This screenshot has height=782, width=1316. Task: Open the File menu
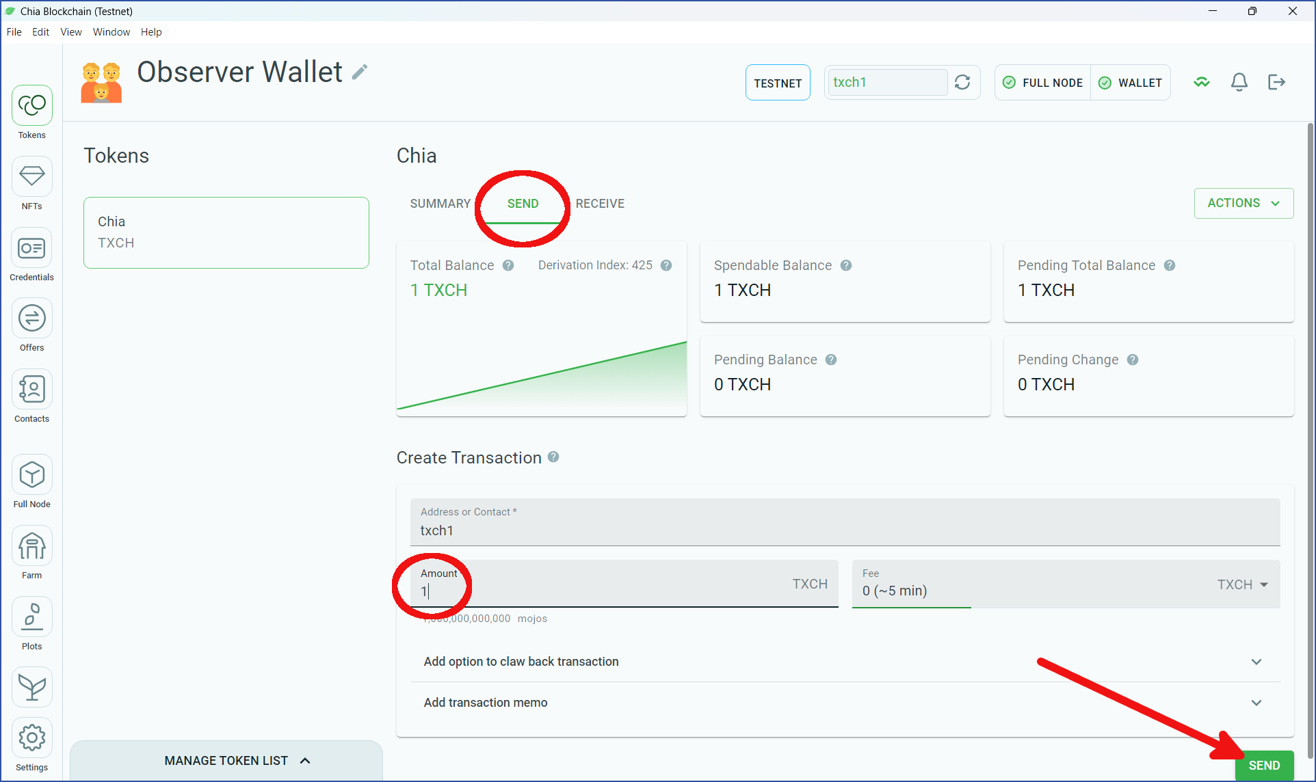tap(14, 32)
